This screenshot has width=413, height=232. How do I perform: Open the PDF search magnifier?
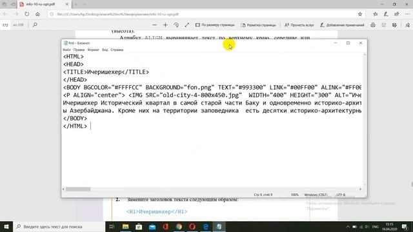(35, 24)
